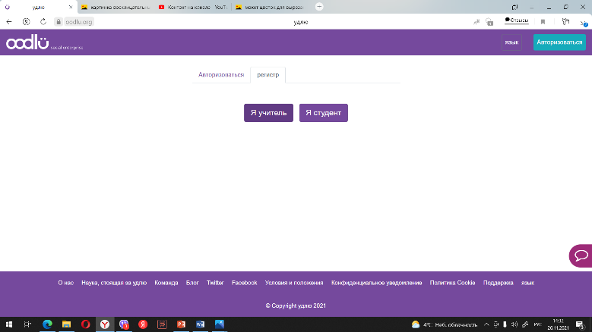592x332 pixels.
Task: Switch to the Авторизоваться tab
Action: (x=221, y=75)
